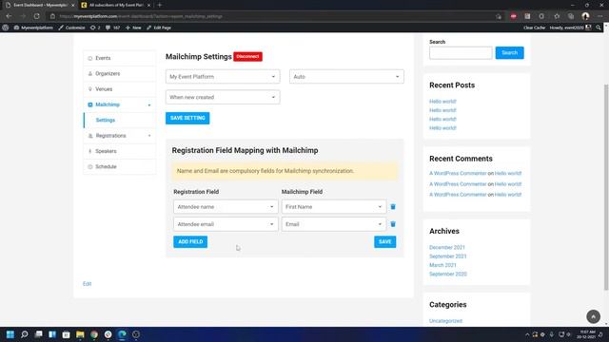Screen dimensions: 609x342
Task: Click SAVE button in field mapping
Action: click(x=384, y=241)
